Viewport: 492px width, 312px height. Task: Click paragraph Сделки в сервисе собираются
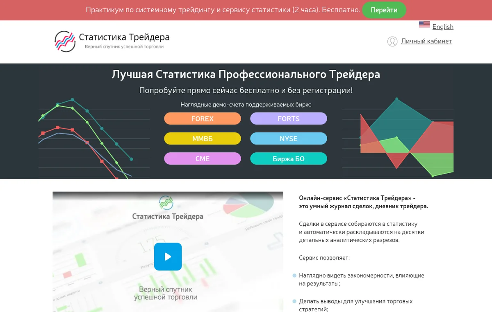tap(362, 232)
